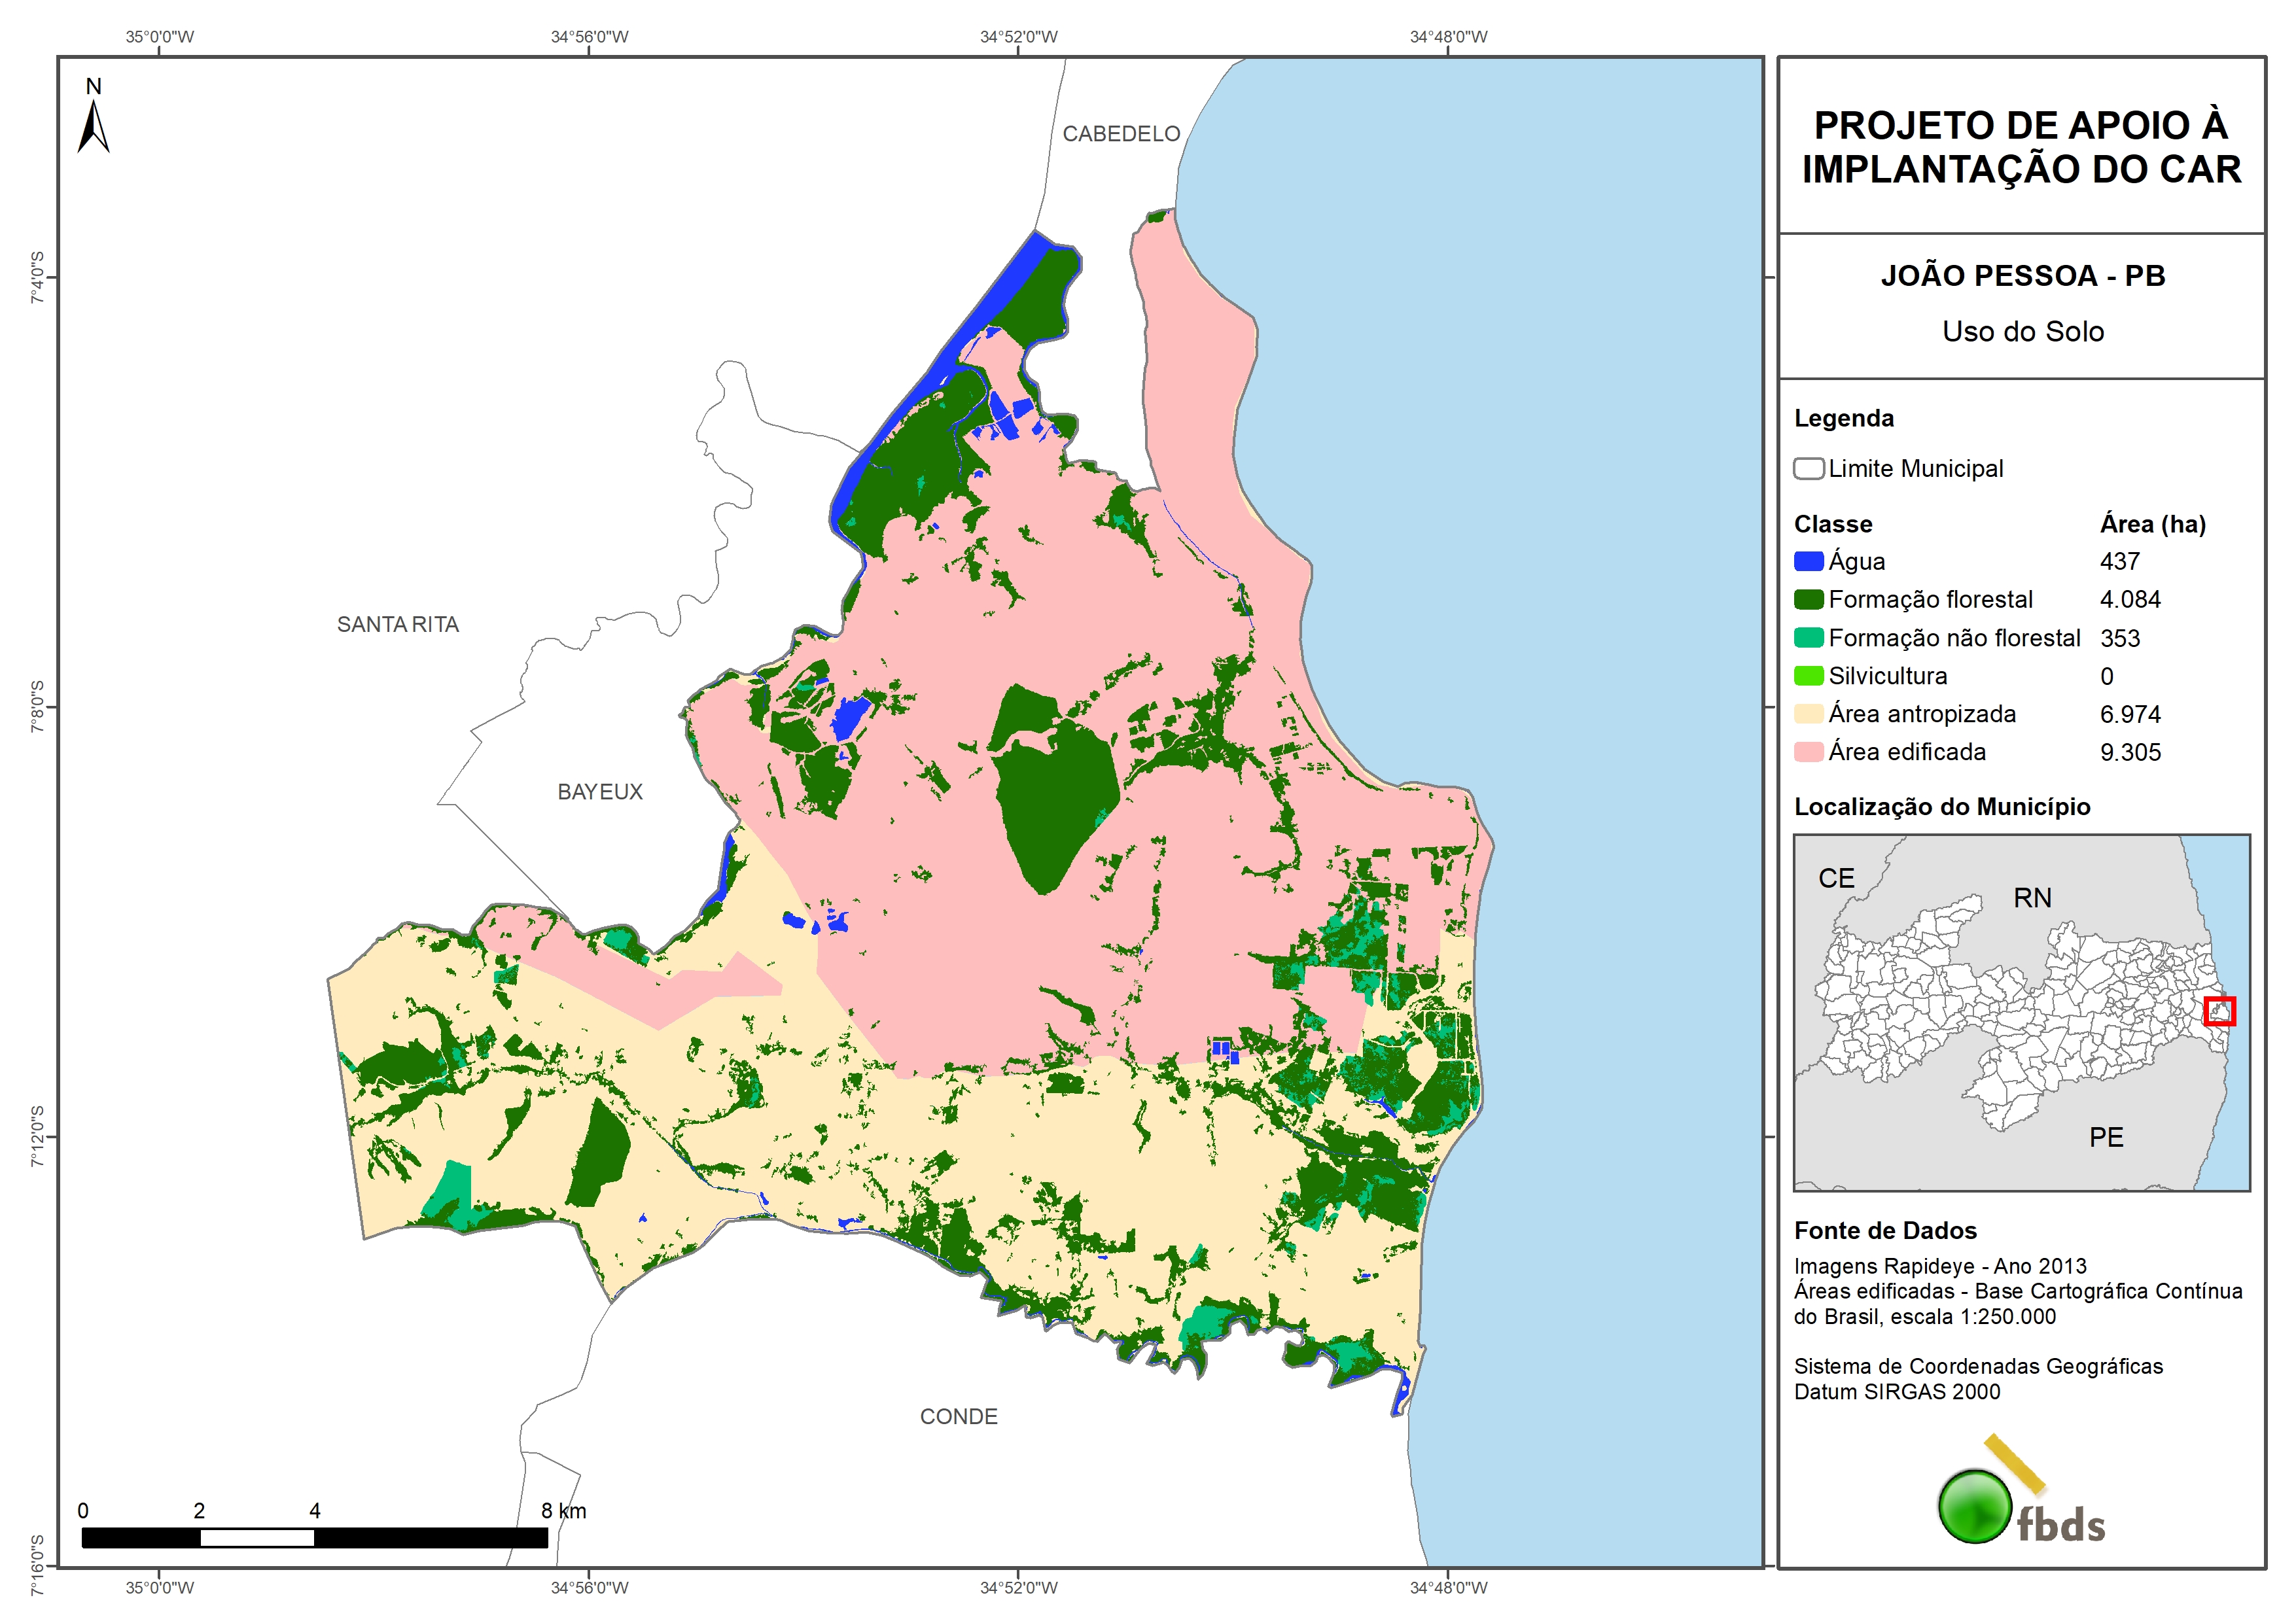Click the Área antropizada beige swatch

[x=1808, y=713]
